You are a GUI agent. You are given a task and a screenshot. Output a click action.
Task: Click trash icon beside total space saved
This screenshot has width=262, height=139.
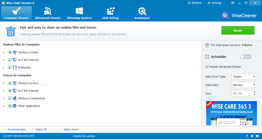coord(207,45)
